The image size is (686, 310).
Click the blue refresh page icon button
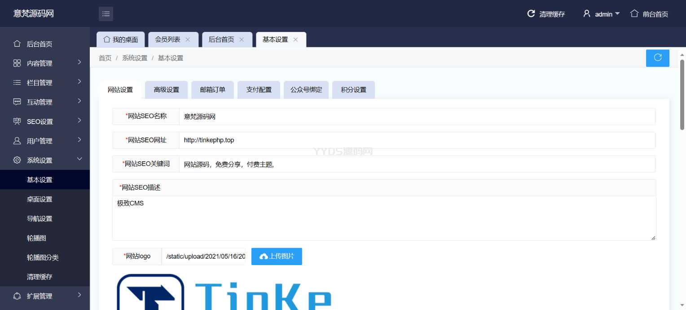[x=658, y=58]
